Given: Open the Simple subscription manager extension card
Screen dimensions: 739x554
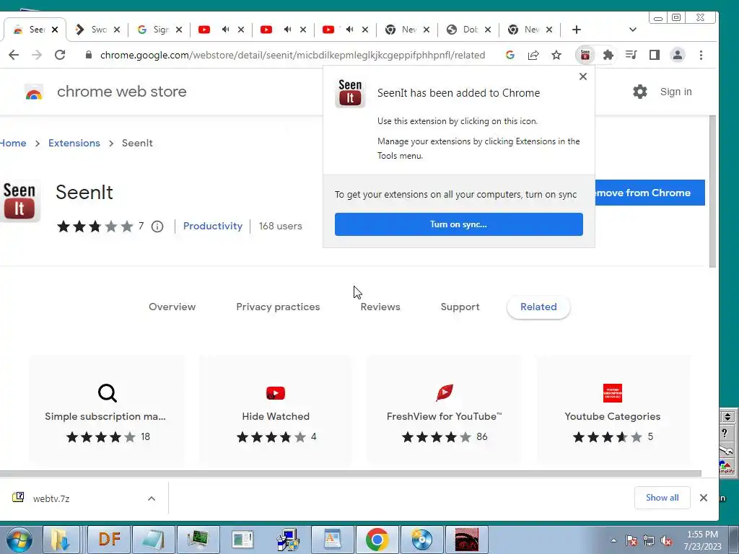Looking at the screenshot, I should [x=107, y=409].
